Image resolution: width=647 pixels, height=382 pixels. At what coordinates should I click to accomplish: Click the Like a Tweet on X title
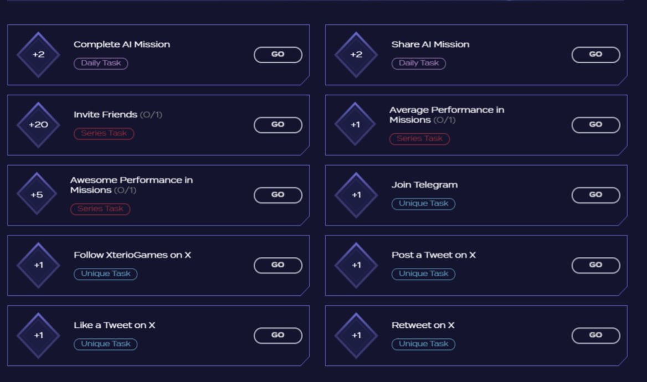click(114, 325)
